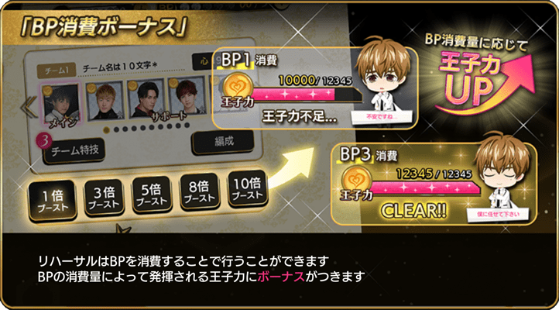The width and height of the screenshot is (559, 310).
Task: Select the second team member portrait
Action: [x=105, y=100]
